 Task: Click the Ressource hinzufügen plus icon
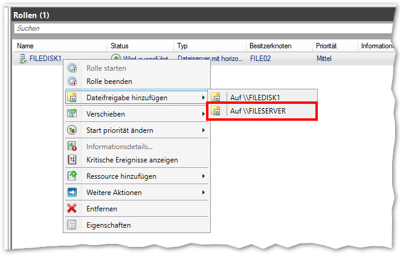point(73,176)
